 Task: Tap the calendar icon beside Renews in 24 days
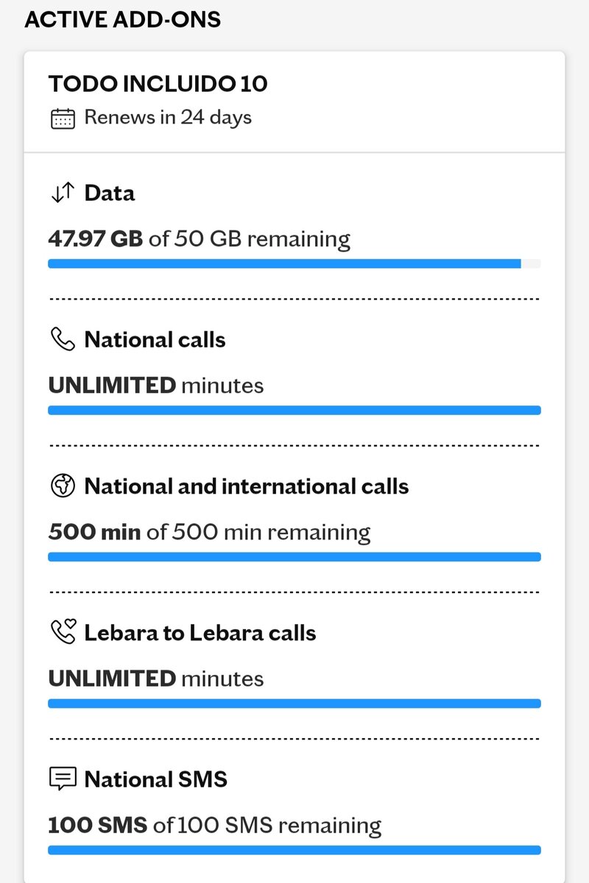coord(63,118)
